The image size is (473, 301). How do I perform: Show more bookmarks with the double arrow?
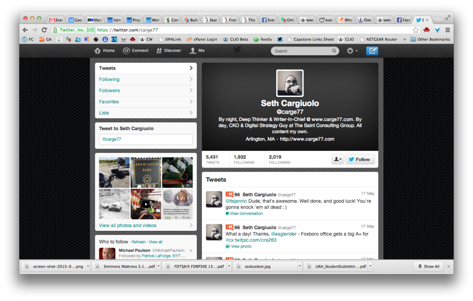(405, 39)
